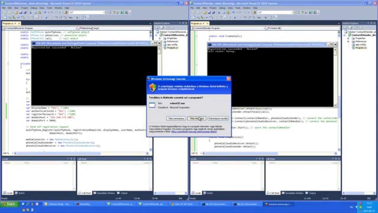Image resolution: width=378 pixels, height=213 pixels.
Task: Switch to Ozeki C# SIP Stack taskbar button
Action: [x=184, y=204]
